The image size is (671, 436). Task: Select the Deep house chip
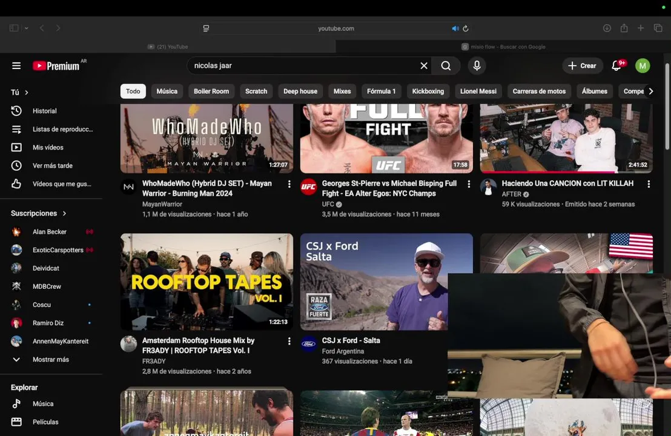(300, 91)
